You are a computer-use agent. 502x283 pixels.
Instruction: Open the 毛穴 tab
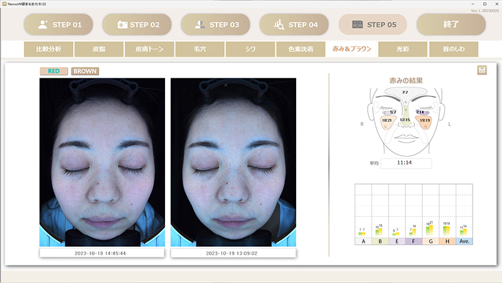pyautogui.click(x=200, y=49)
